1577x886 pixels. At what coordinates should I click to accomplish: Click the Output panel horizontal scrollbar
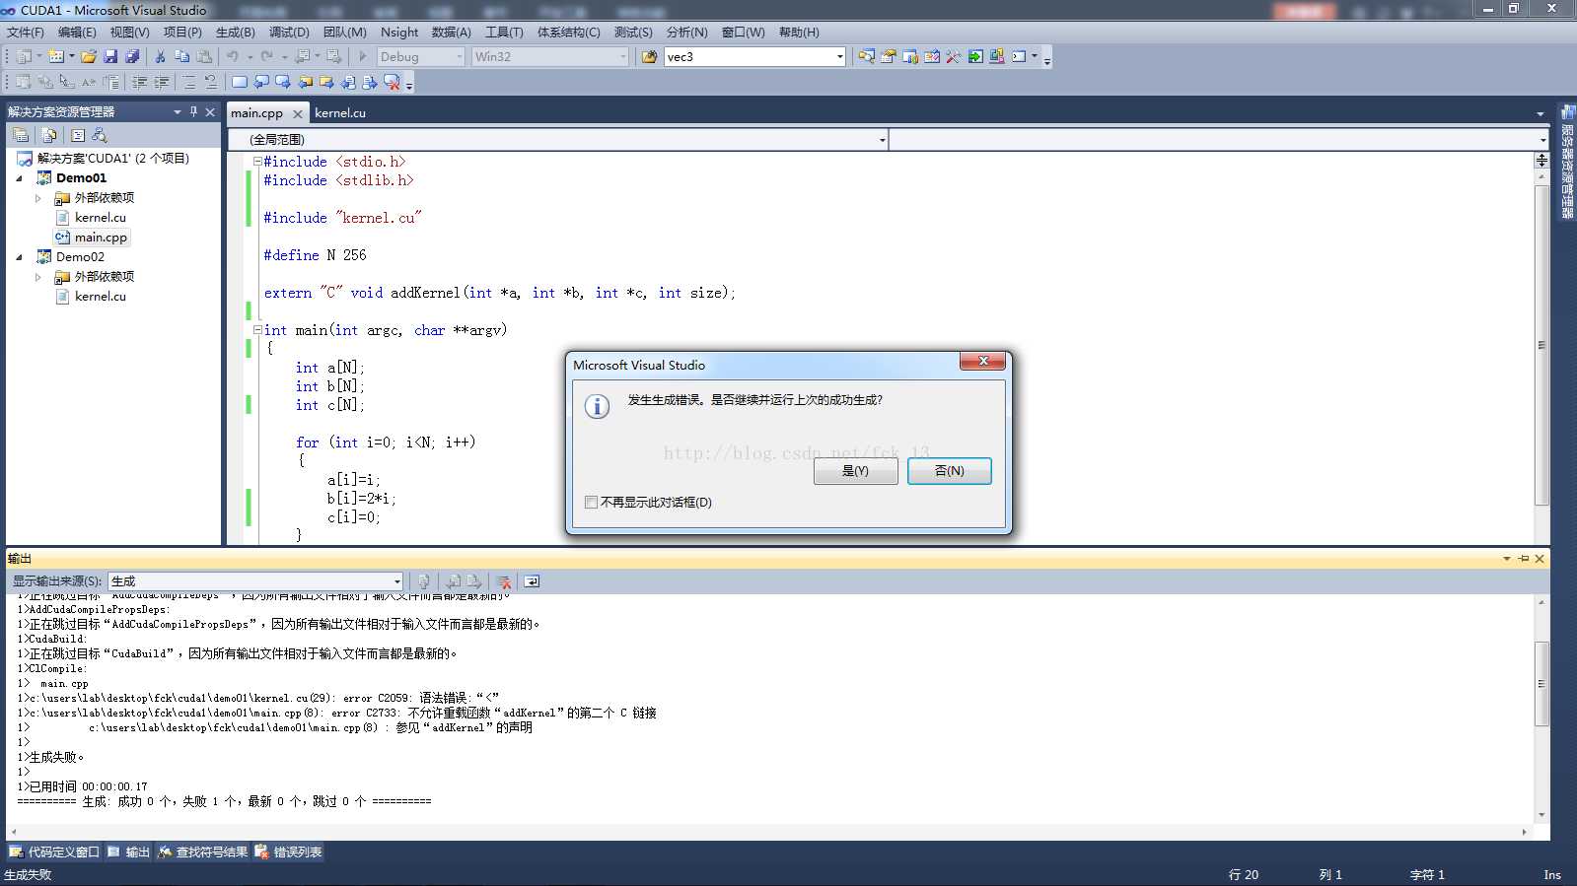click(769, 833)
